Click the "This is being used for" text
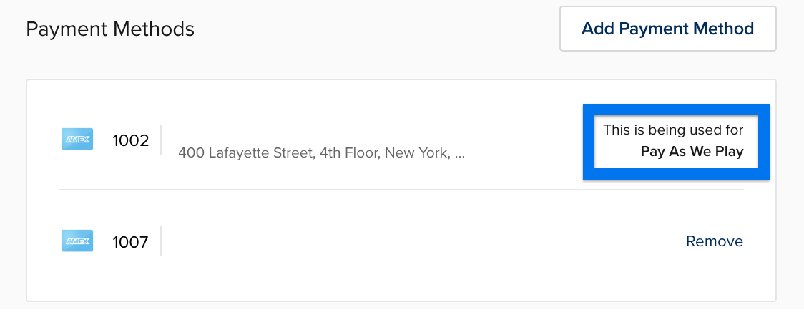 672,130
